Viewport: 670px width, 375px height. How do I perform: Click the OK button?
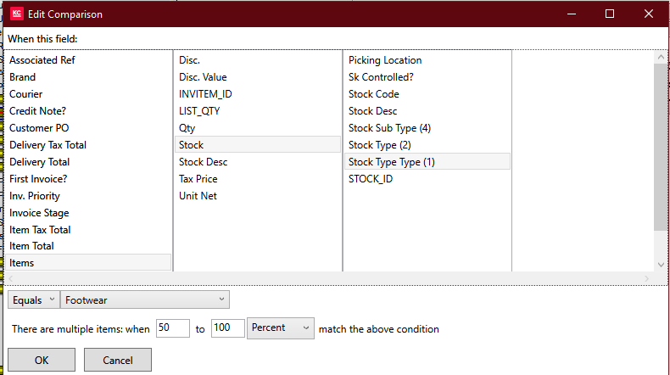(42, 360)
